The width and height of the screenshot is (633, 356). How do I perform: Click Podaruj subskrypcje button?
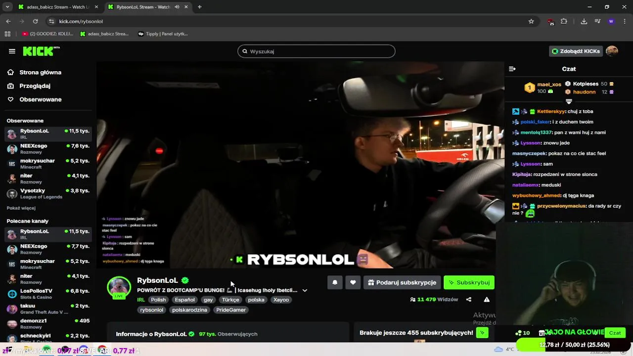point(402,282)
